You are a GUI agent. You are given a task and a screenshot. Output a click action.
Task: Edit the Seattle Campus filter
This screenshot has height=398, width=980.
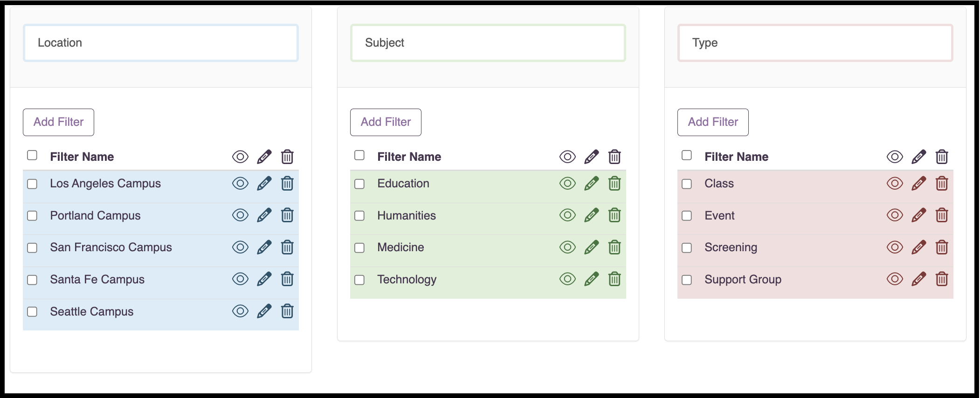click(x=264, y=311)
